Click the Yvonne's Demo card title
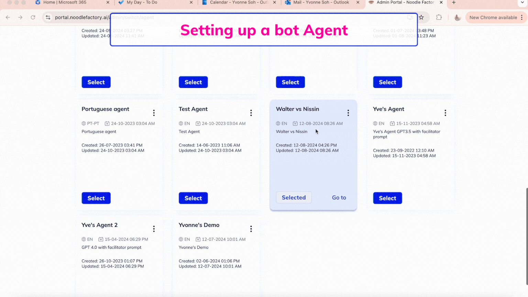 [x=199, y=225]
